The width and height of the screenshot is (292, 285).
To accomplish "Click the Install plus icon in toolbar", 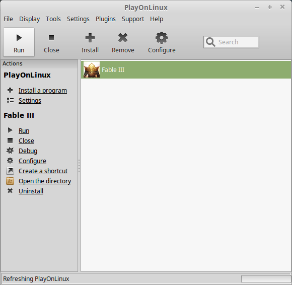I will coord(90,38).
